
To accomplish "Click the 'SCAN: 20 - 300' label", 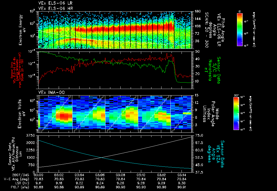I will tap(206, 30).
